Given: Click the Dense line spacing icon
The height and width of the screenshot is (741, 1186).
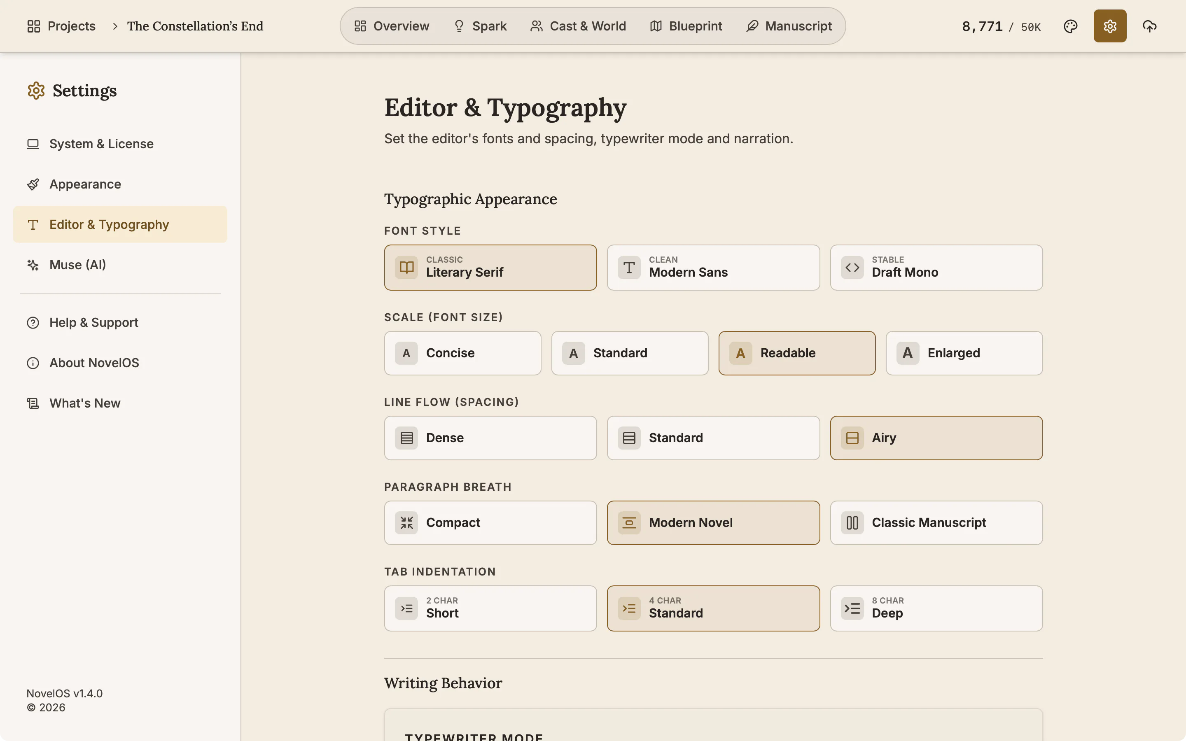Looking at the screenshot, I should click(406, 438).
